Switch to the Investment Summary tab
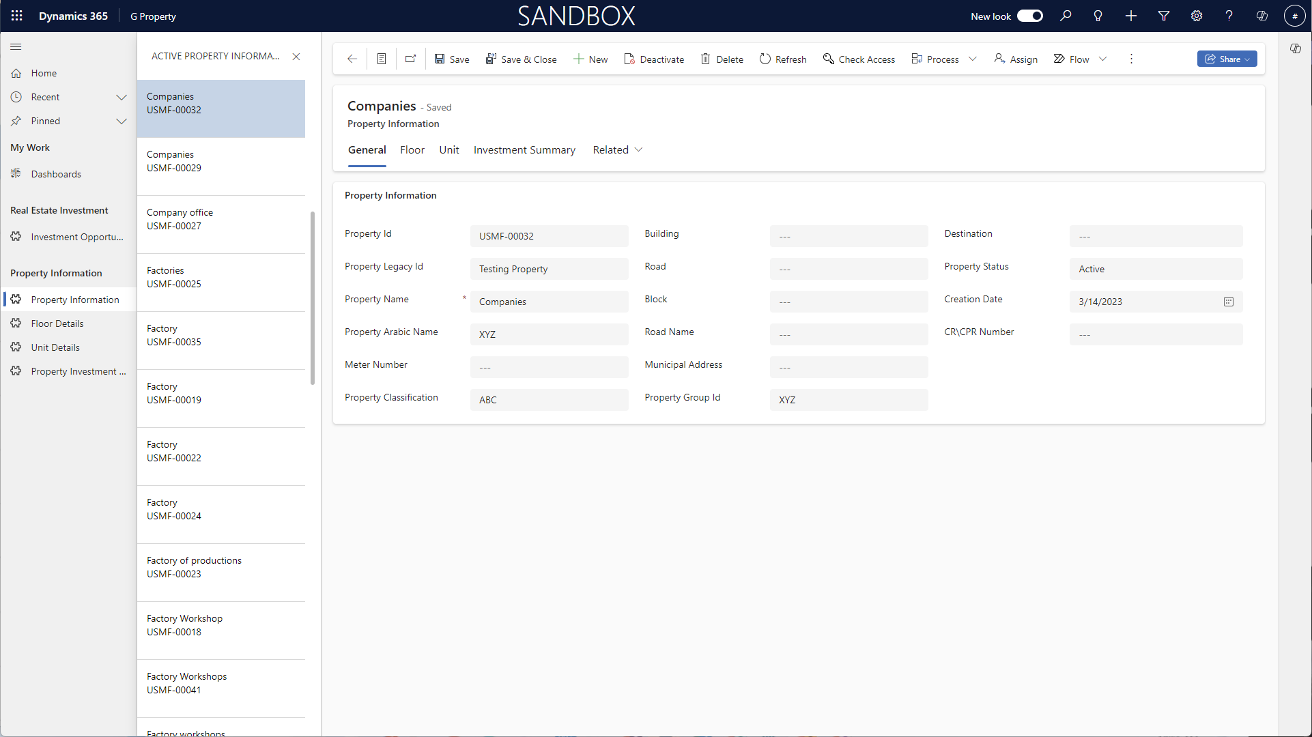This screenshot has height=737, width=1312. 524,150
